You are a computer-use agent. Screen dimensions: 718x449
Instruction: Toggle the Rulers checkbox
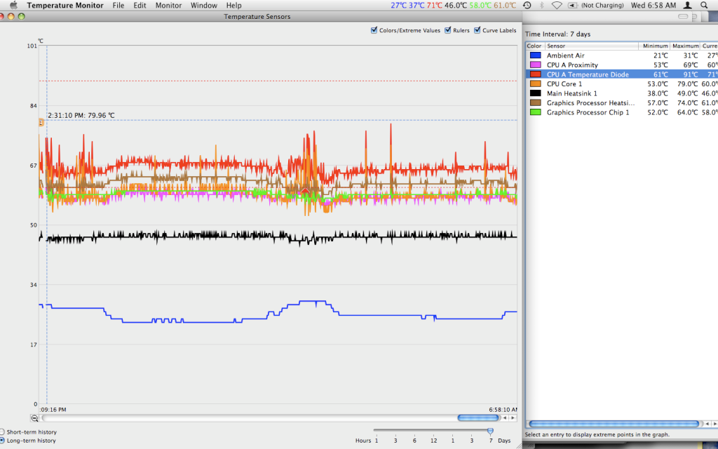point(448,30)
